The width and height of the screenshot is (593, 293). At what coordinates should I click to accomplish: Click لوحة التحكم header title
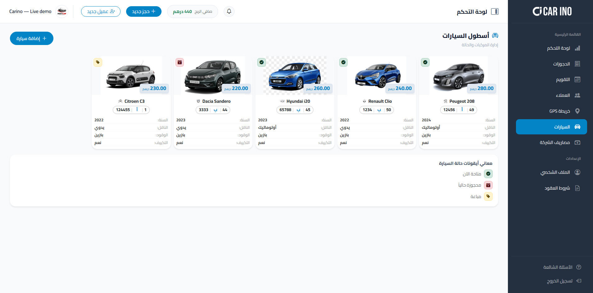[472, 12]
